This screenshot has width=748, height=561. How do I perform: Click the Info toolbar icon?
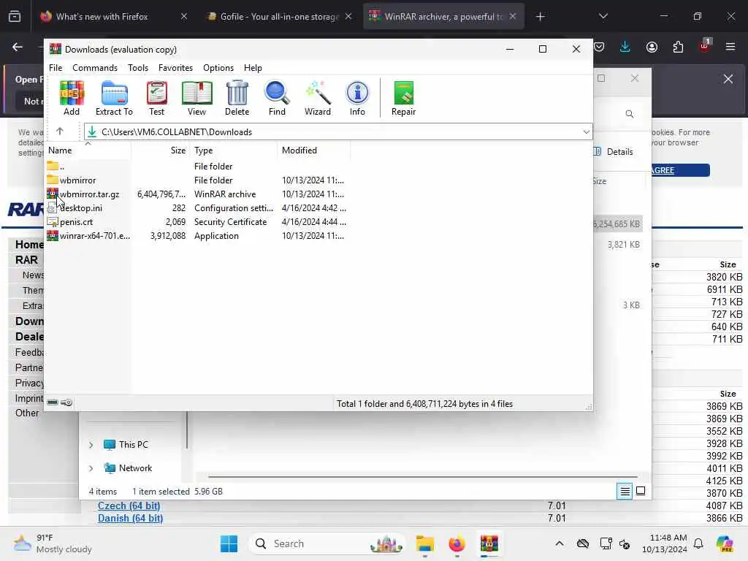tap(357, 98)
